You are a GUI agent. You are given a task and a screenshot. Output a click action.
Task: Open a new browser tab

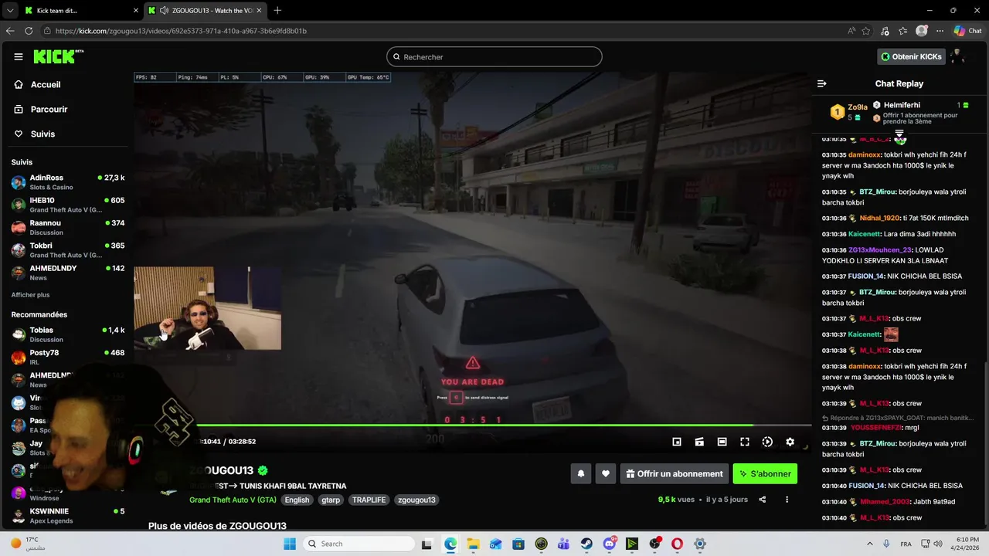[277, 10]
